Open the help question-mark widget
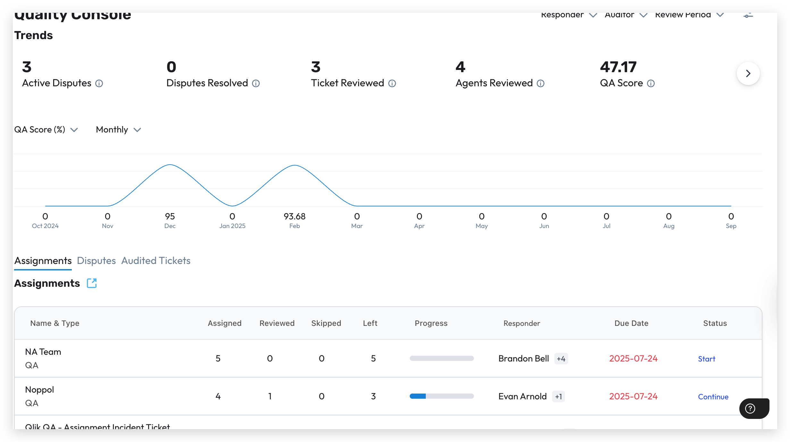 (750, 408)
